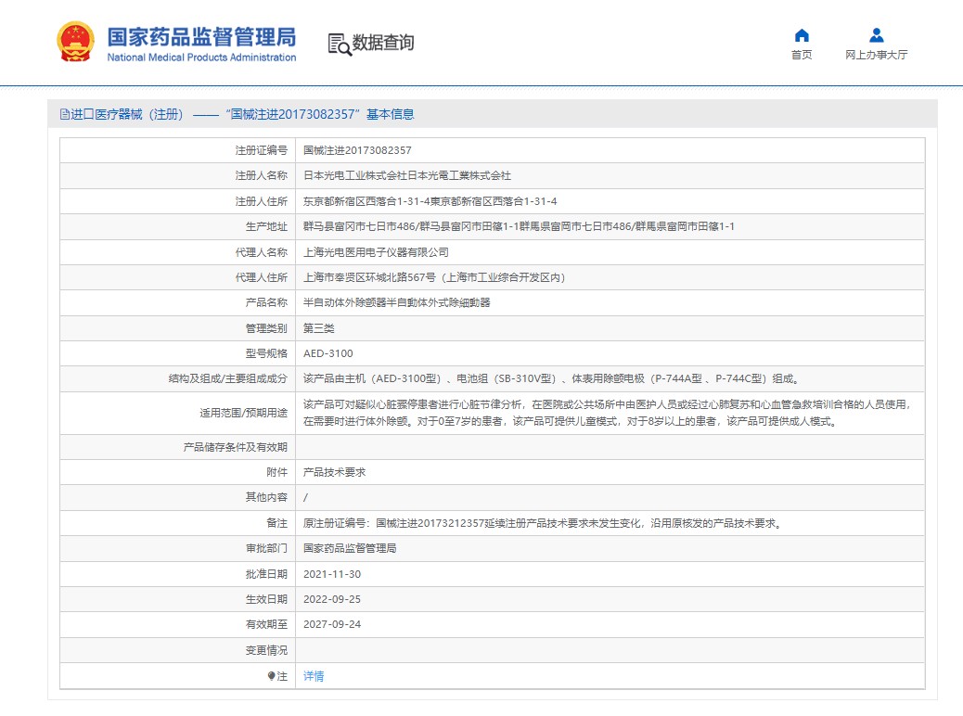Click the national emblem logo

coord(75,42)
